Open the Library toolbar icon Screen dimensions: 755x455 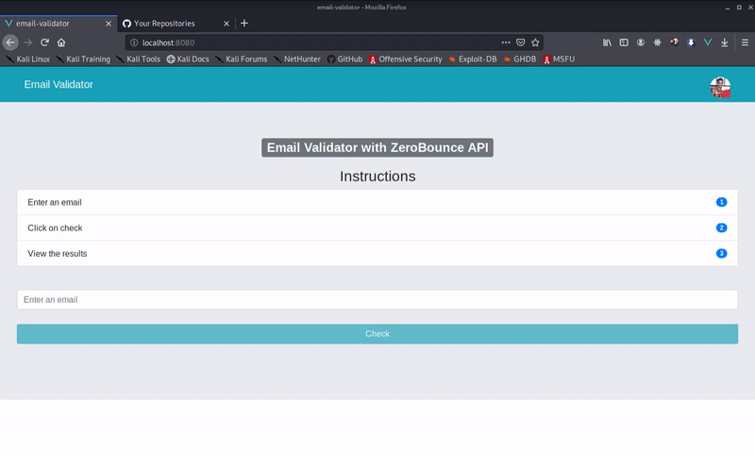(607, 42)
